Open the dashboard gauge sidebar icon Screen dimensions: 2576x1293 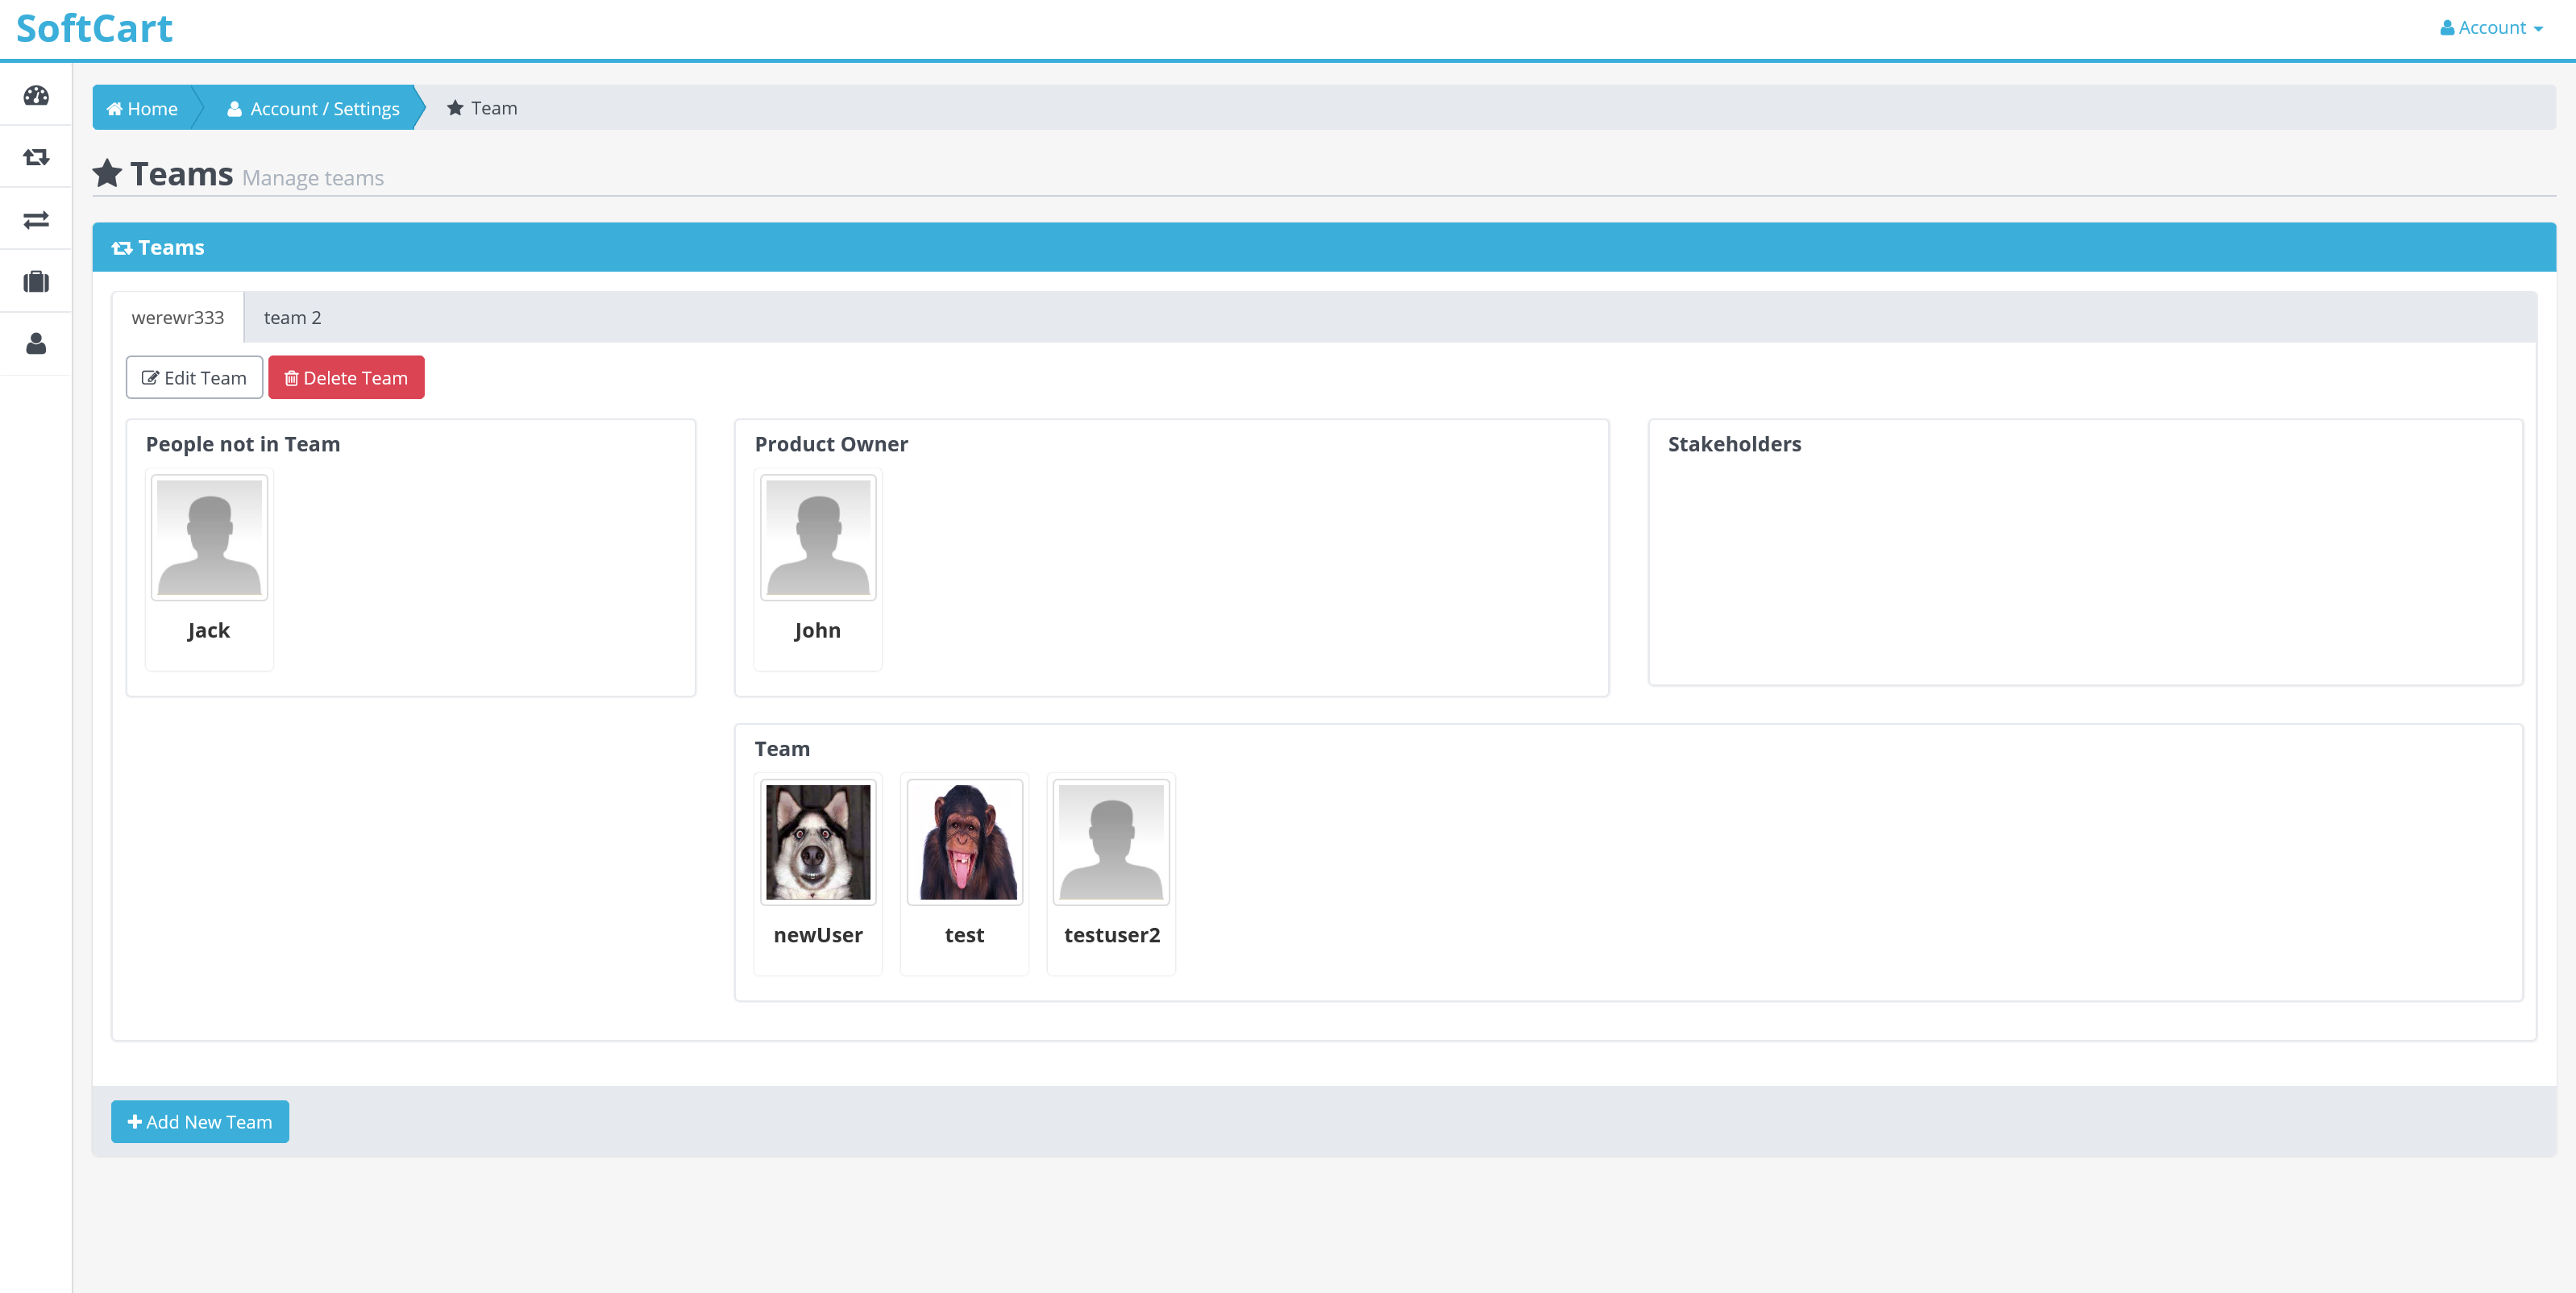pos(36,95)
